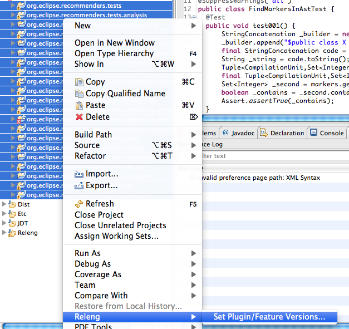Click the Copy Qualified Name icon

point(79,94)
